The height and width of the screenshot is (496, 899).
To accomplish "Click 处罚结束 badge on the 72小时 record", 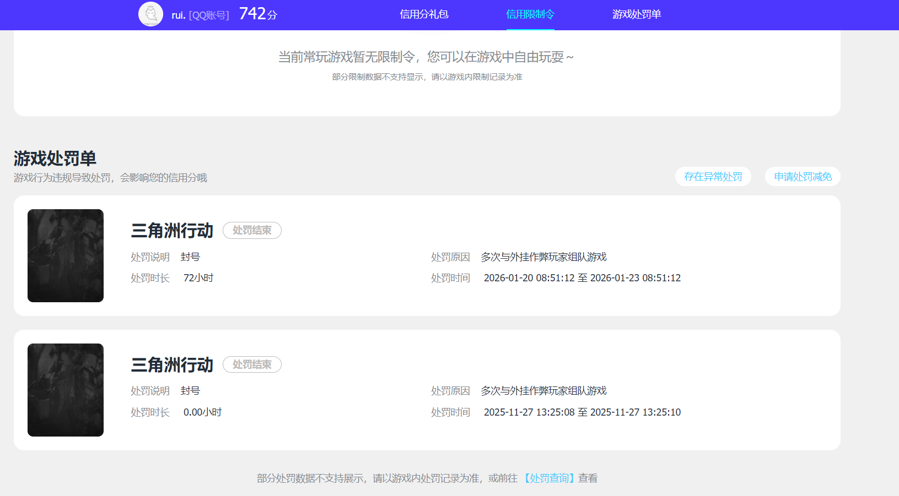I will tap(252, 230).
